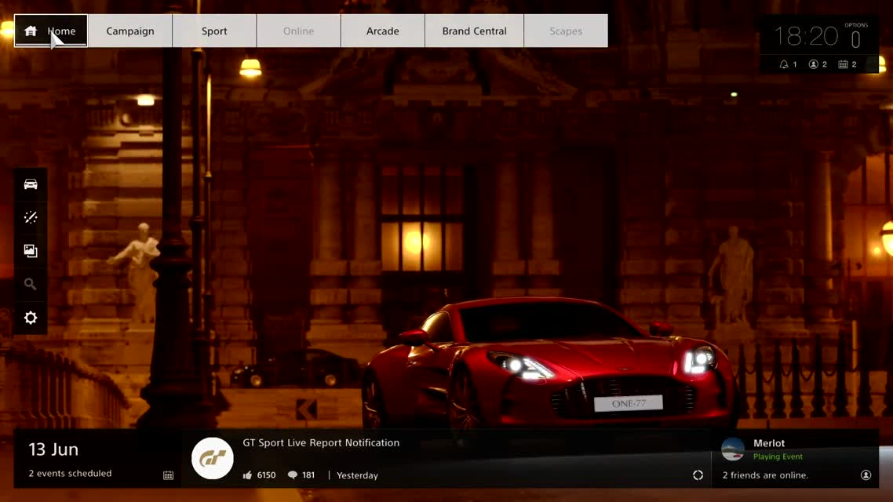Click the 18:20 clock display
Image resolution: width=893 pixels, height=502 pixels.
[806, 36]
